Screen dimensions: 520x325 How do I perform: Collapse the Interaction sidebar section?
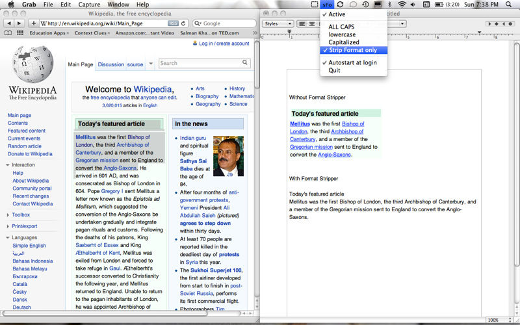8,165
